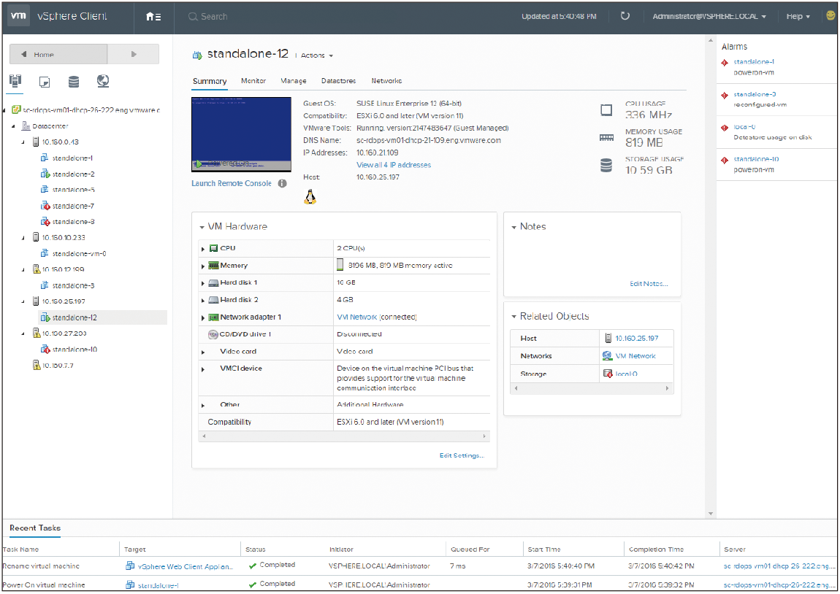Open the Storage view icon

[74, 81]
